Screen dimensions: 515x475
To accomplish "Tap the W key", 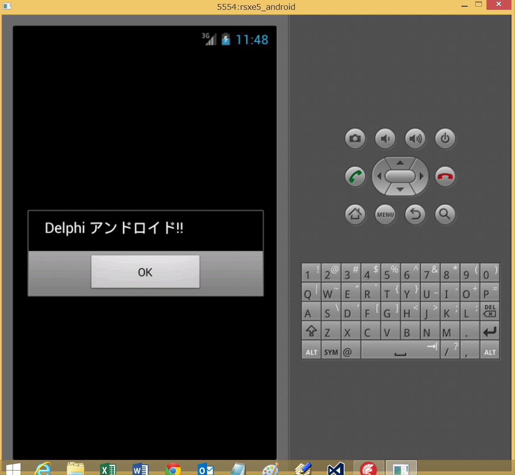I will 331,292.
